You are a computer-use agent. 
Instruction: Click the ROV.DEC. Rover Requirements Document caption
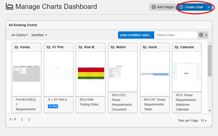click(122, 102)
